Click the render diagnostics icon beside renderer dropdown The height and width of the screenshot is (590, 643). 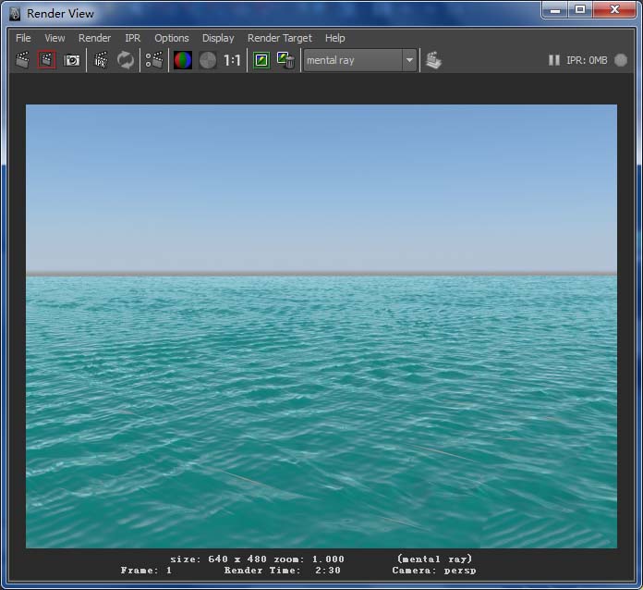pos(433,60)
